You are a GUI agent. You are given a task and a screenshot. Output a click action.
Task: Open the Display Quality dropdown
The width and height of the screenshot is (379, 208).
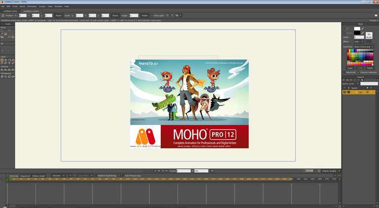point(331,171)
